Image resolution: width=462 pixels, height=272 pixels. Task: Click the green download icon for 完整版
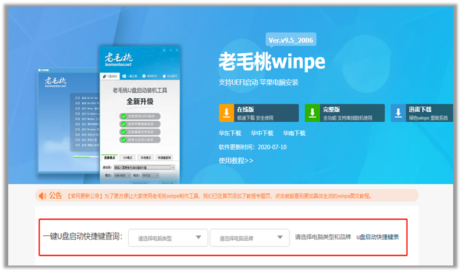coord(313,113)
